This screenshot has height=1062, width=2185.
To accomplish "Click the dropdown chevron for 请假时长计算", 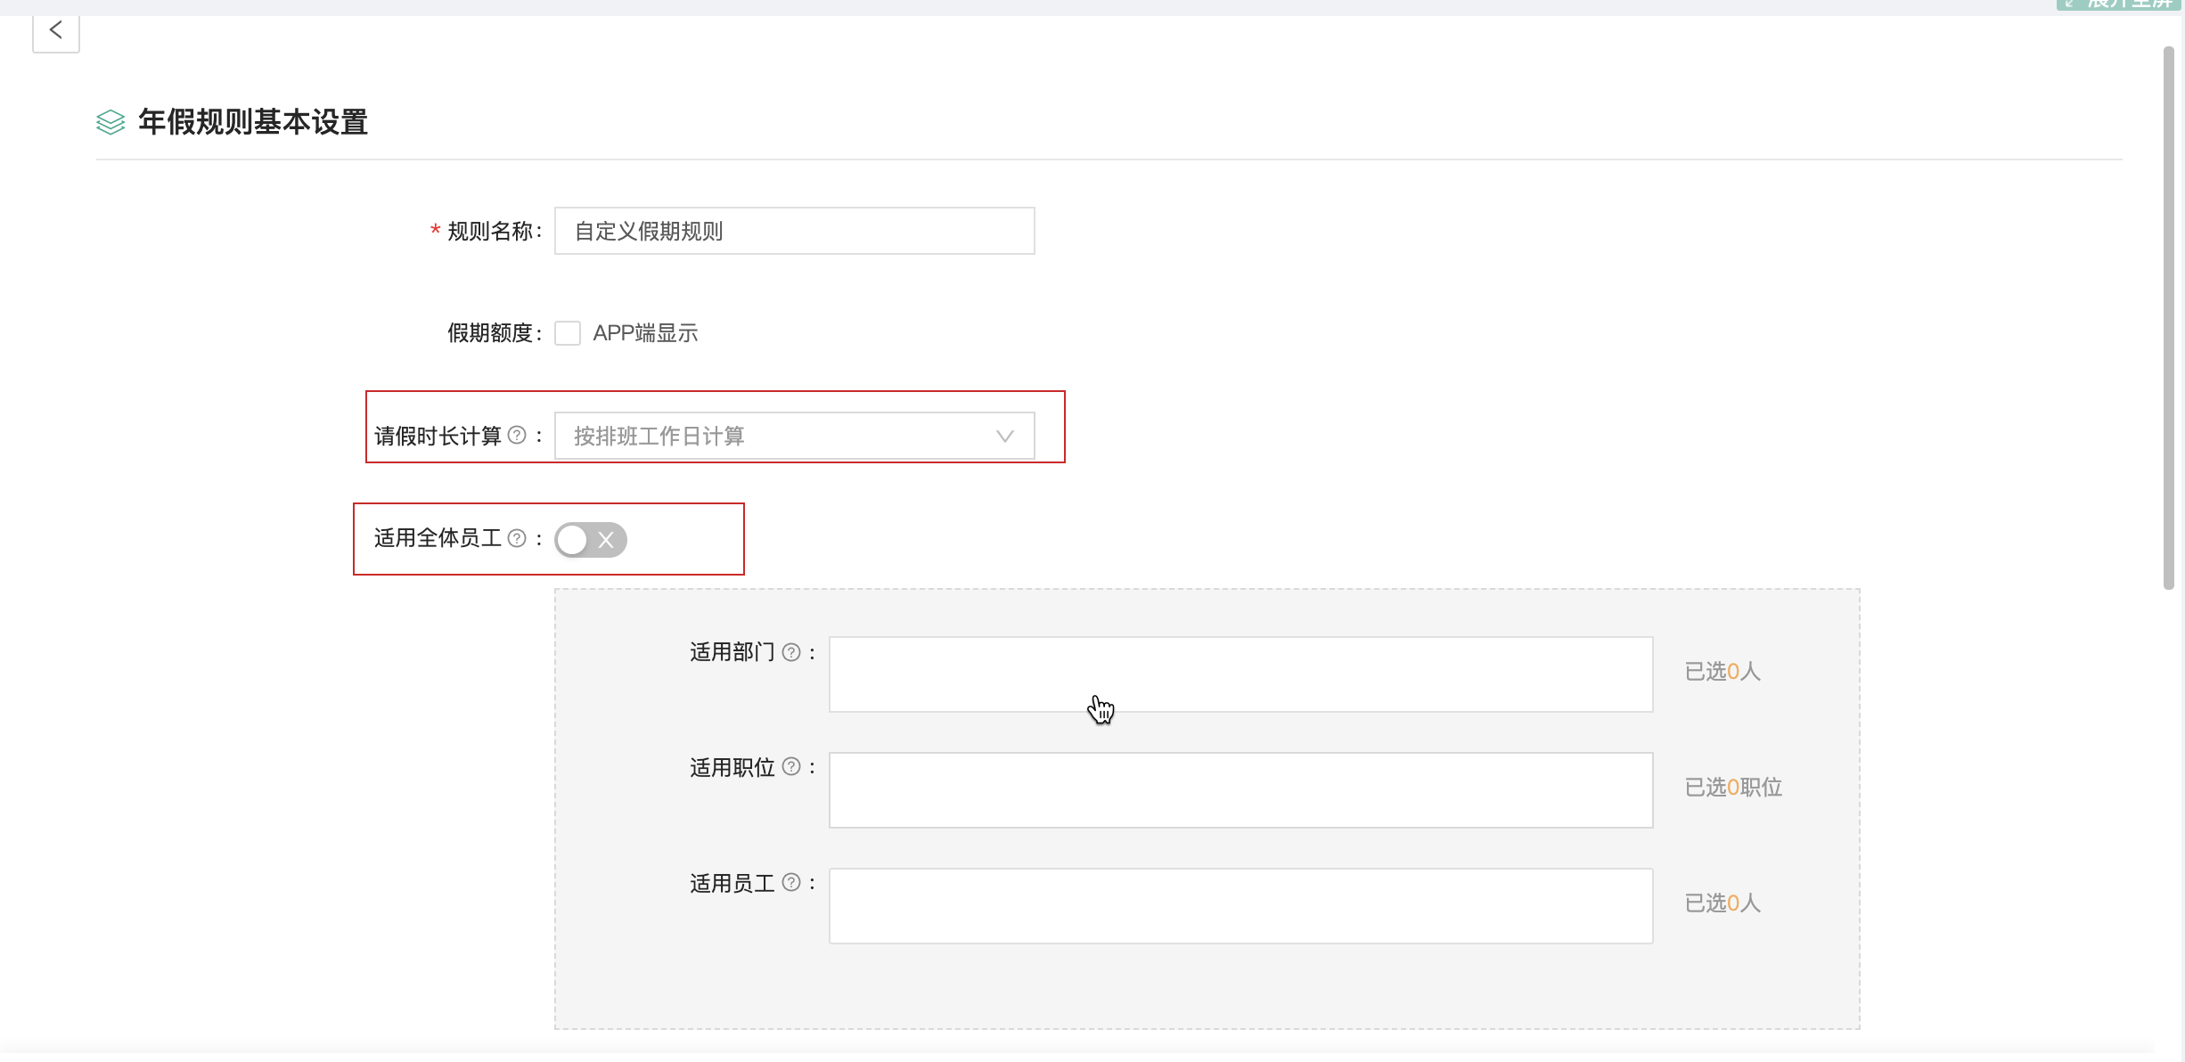I will (x=1005, y=436).
